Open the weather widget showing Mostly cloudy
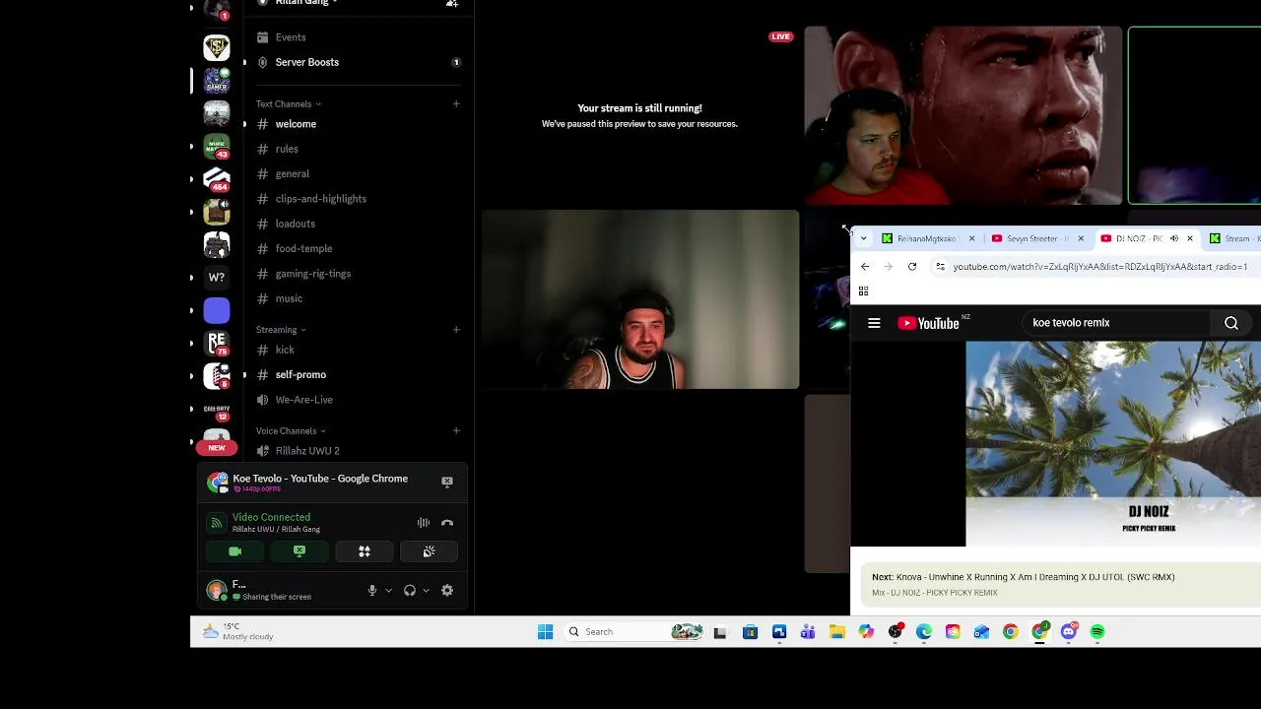The height and width of the screenshot is (709, 1261). point(238,631)
